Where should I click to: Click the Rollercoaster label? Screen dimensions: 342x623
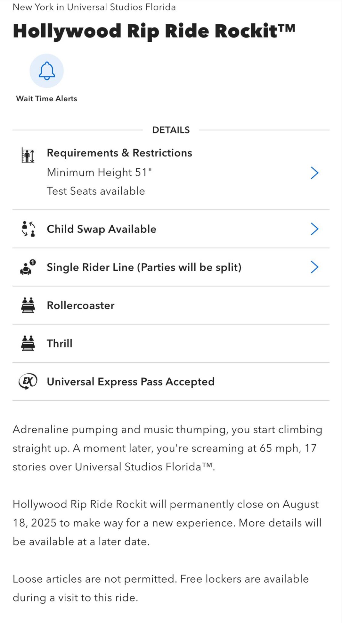[x=81, y=306]
